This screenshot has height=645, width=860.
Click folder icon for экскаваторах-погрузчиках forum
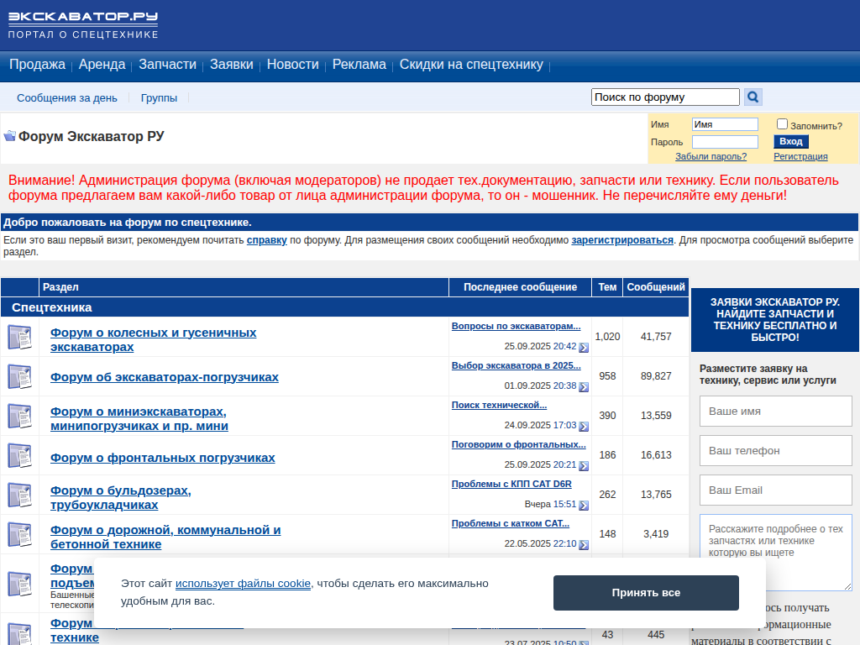[19, 376]
